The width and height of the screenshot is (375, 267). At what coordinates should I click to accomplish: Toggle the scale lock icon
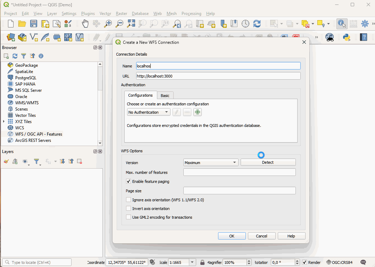click(x=202, y=262)
